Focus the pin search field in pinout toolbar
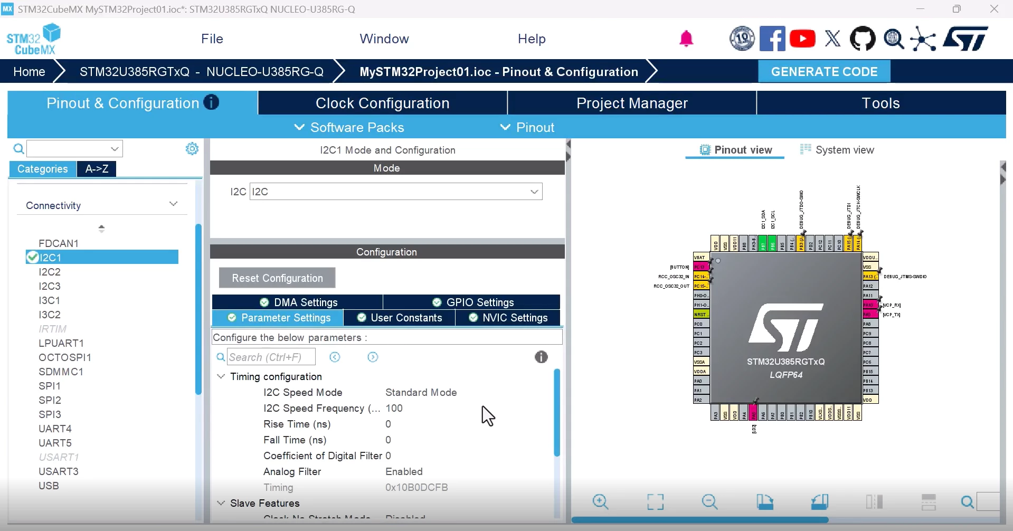Image resolution: width=1013 pixels, height=531 pixels. [988, 501]
